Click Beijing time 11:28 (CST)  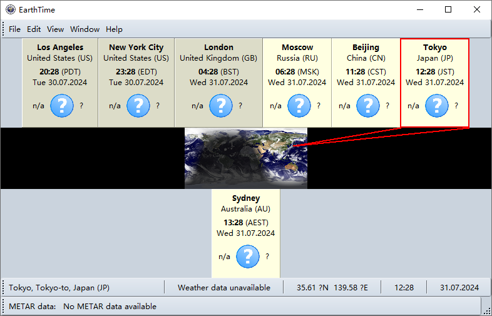[366, 72]
